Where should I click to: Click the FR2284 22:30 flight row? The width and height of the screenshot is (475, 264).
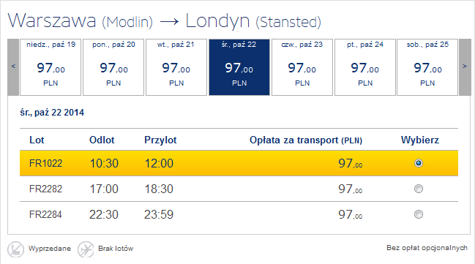tap(239, 214)
